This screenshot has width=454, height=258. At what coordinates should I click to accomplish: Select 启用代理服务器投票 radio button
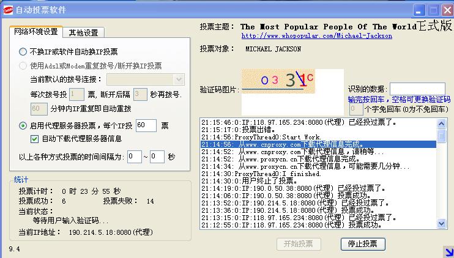[23, 125]
